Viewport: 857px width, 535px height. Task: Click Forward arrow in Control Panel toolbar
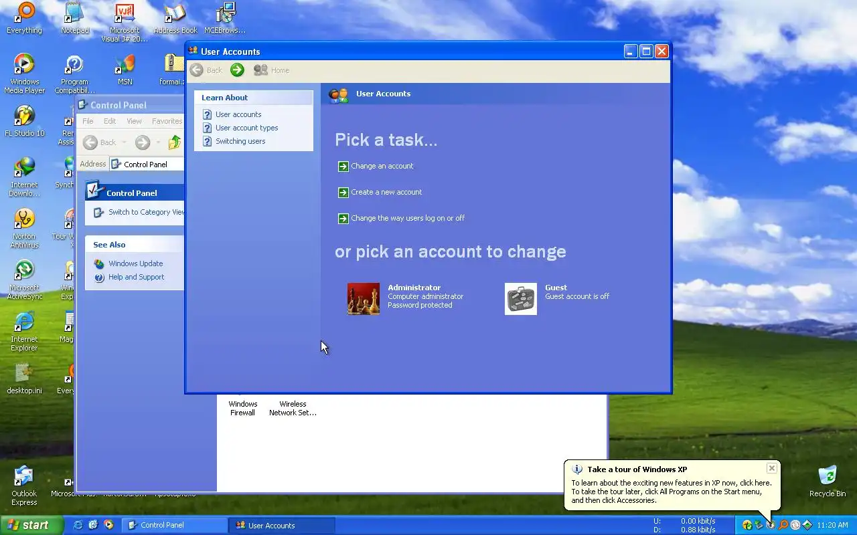143,142
